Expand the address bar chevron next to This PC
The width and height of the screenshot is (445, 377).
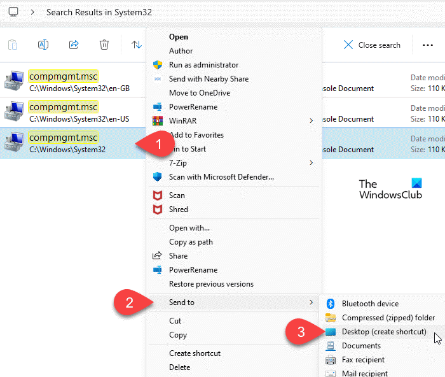click(x=32, y=12)
